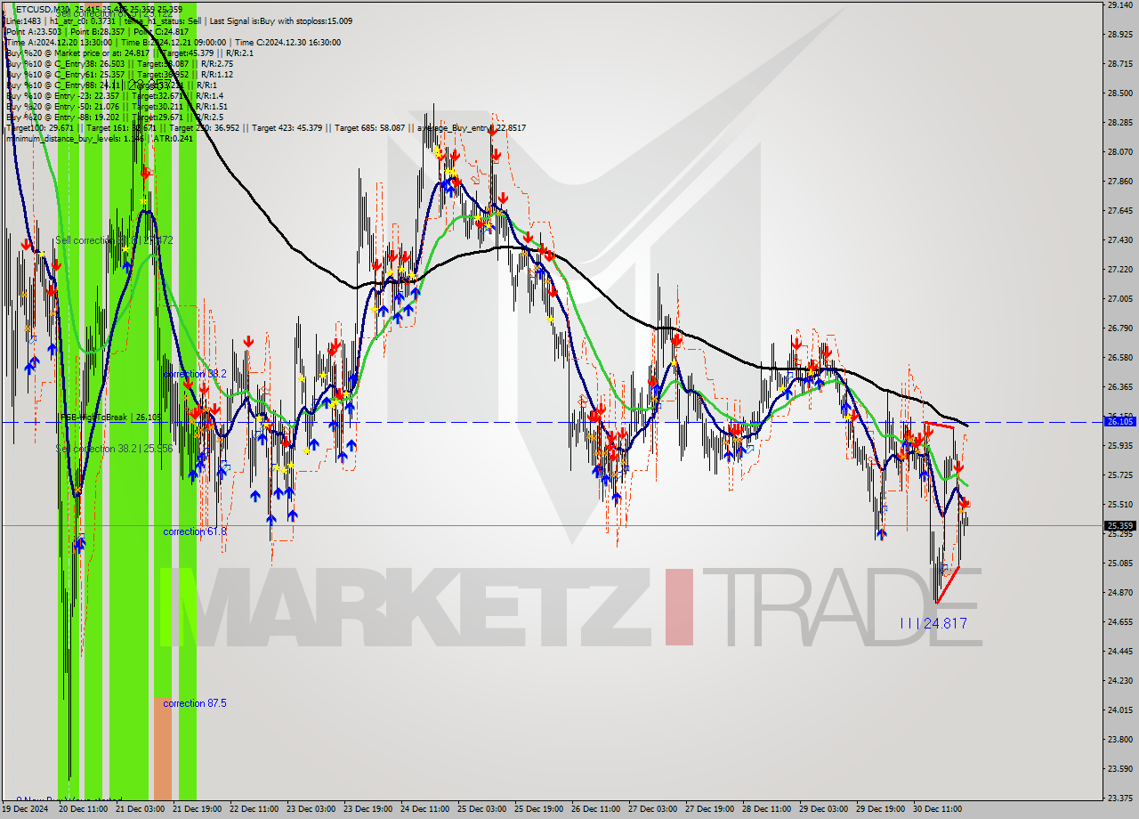
Task: Click the '19 Dec 2024' time axis label
Action: point(26,809)
